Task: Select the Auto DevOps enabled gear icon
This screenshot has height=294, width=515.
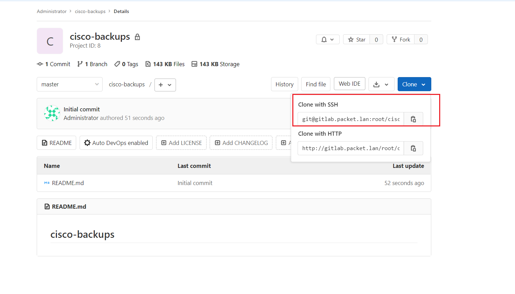Action: pyautogui.click(x=87, y=143)
